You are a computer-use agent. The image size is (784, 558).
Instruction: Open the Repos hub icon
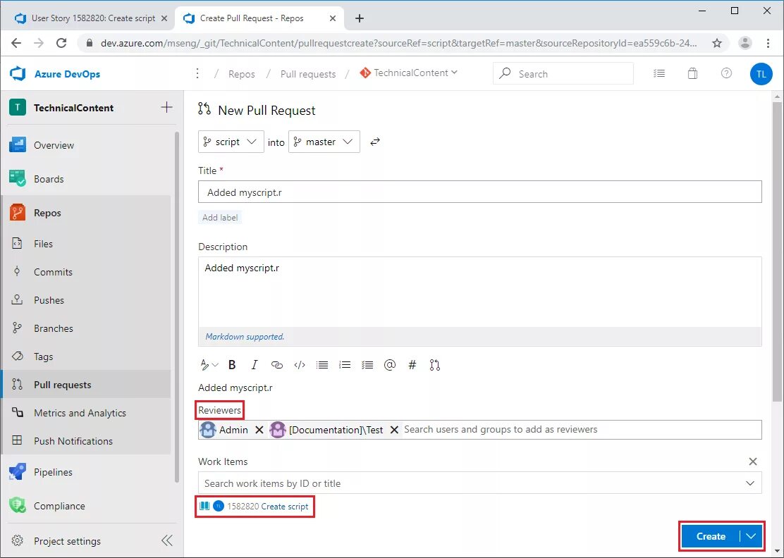(x=18, y=212)
